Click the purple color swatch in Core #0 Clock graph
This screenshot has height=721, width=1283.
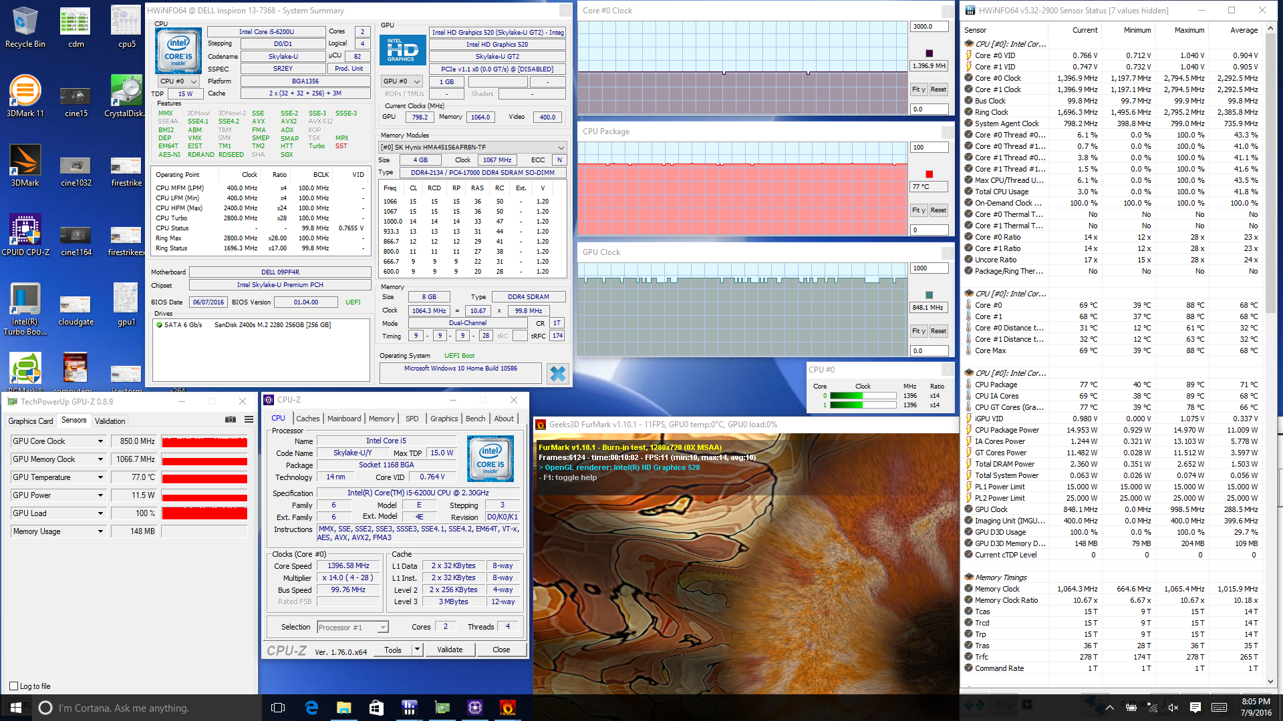[929, 53]
